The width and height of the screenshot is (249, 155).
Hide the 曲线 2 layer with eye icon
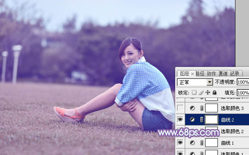point(180,120)
